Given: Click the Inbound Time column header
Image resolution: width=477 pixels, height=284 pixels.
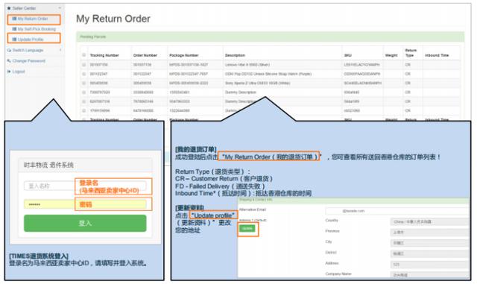Looking at the screenshot, I should point(437,55).
